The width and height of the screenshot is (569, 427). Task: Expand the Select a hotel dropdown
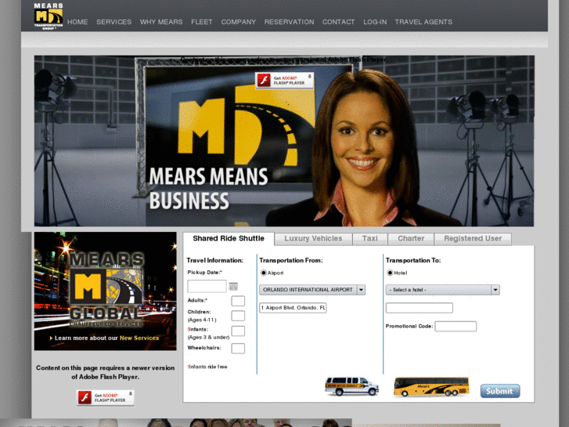[443, 290]
